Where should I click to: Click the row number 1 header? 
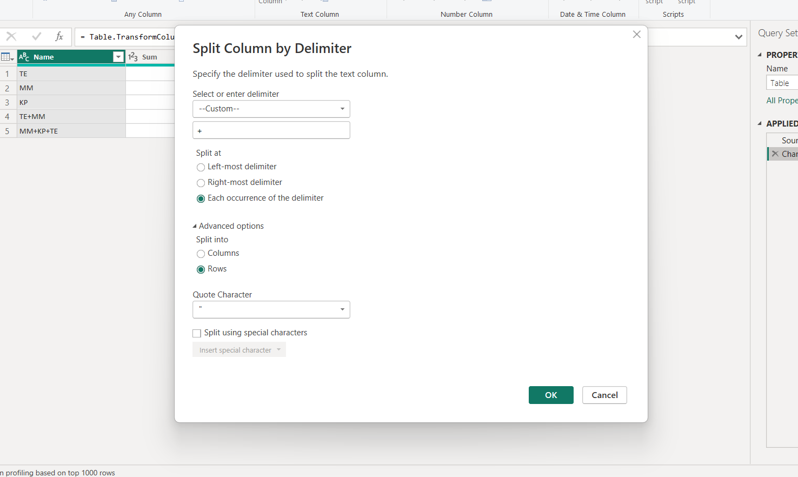coord(8,74)
